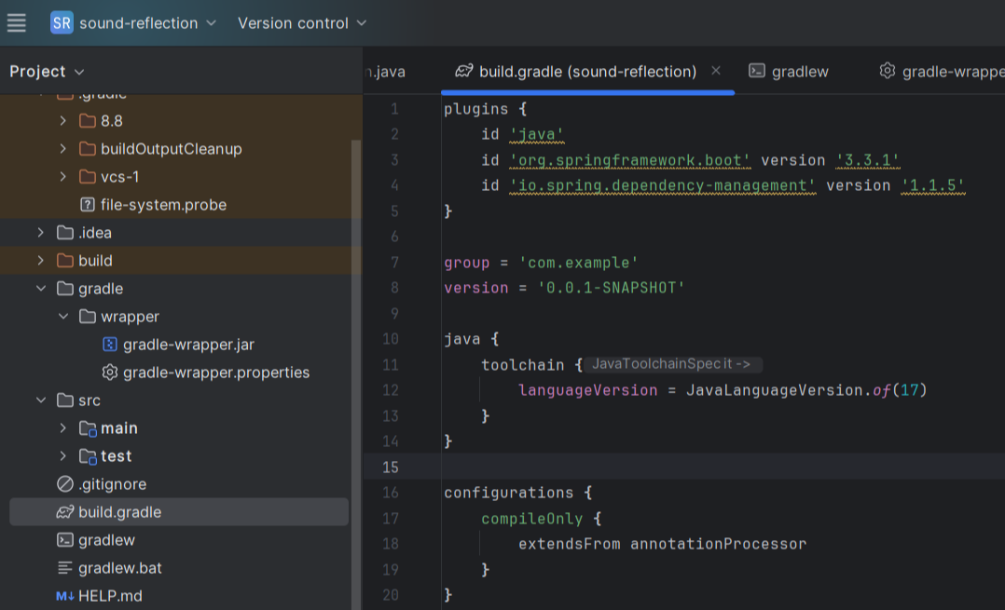Viewport: 1005px width, 610px height.
Task: Click line number 15 in the gutter
Action: point(391,468)
